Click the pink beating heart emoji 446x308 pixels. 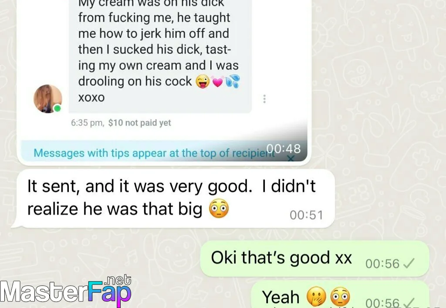click(x=218, y=81)
